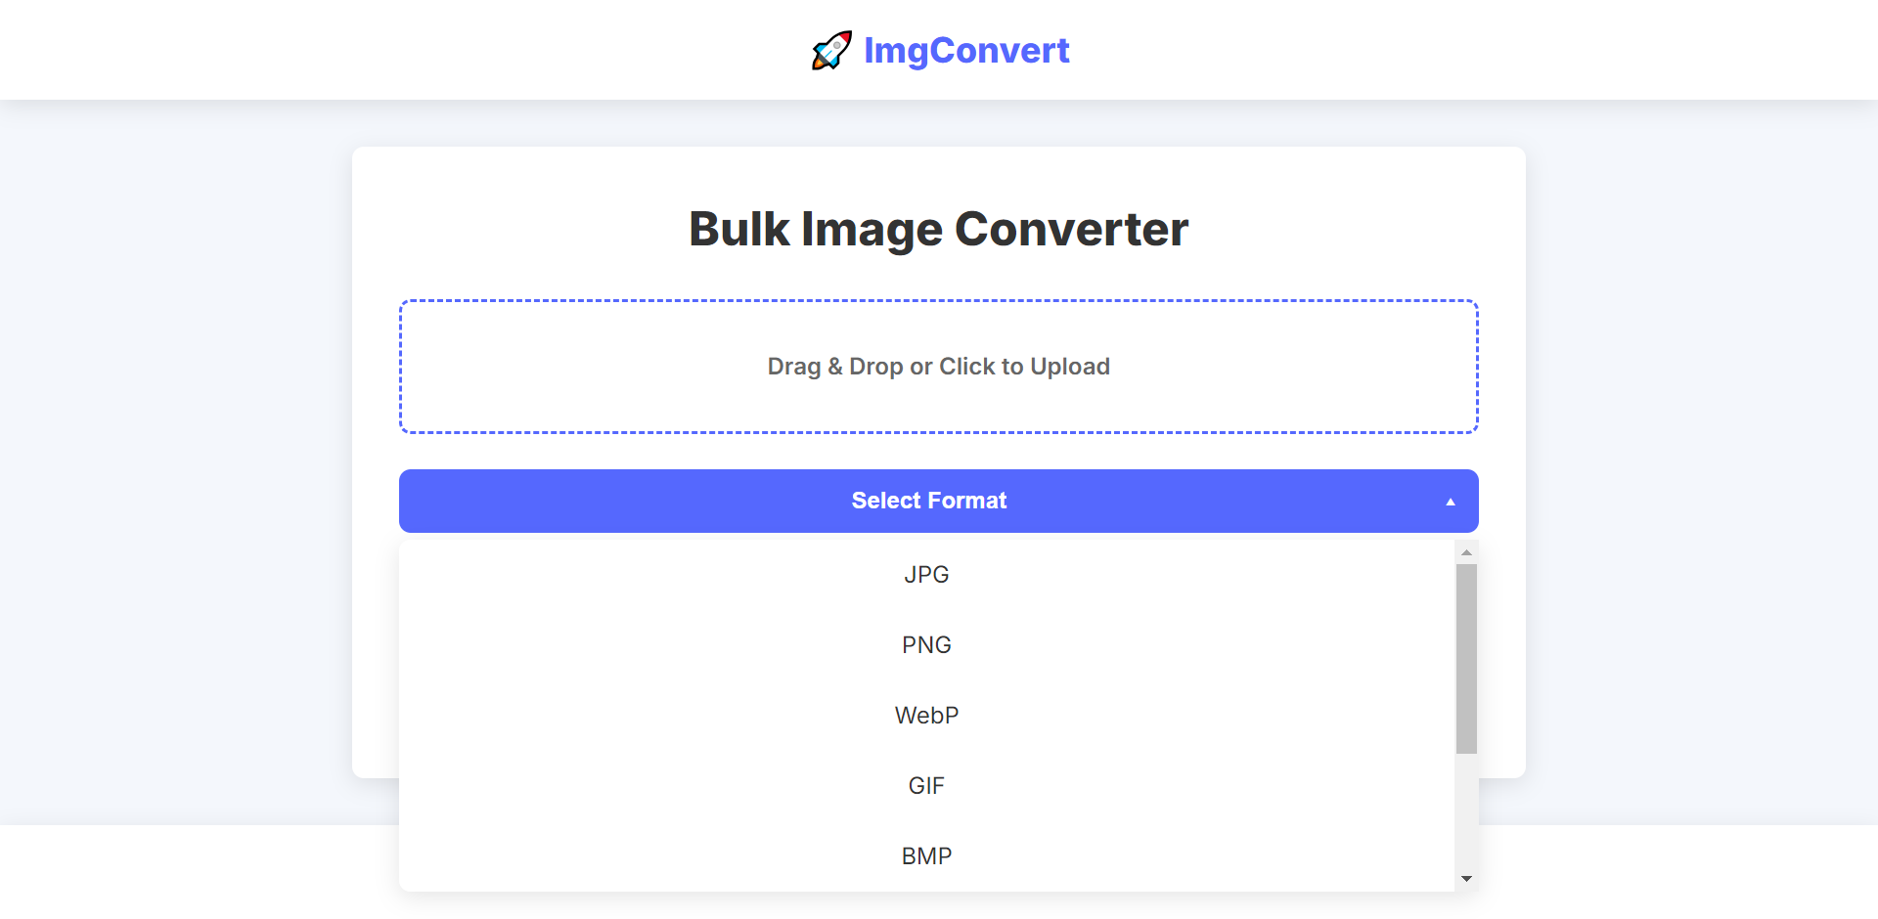1878x919 pixels.
Task: Select the PNG format option
Action: tap(926, 645)
